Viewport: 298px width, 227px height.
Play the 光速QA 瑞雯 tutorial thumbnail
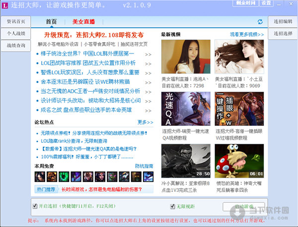[186, 109]
